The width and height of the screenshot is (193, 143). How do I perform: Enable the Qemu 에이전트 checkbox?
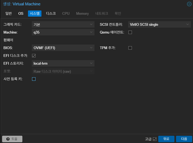point(130,32)
